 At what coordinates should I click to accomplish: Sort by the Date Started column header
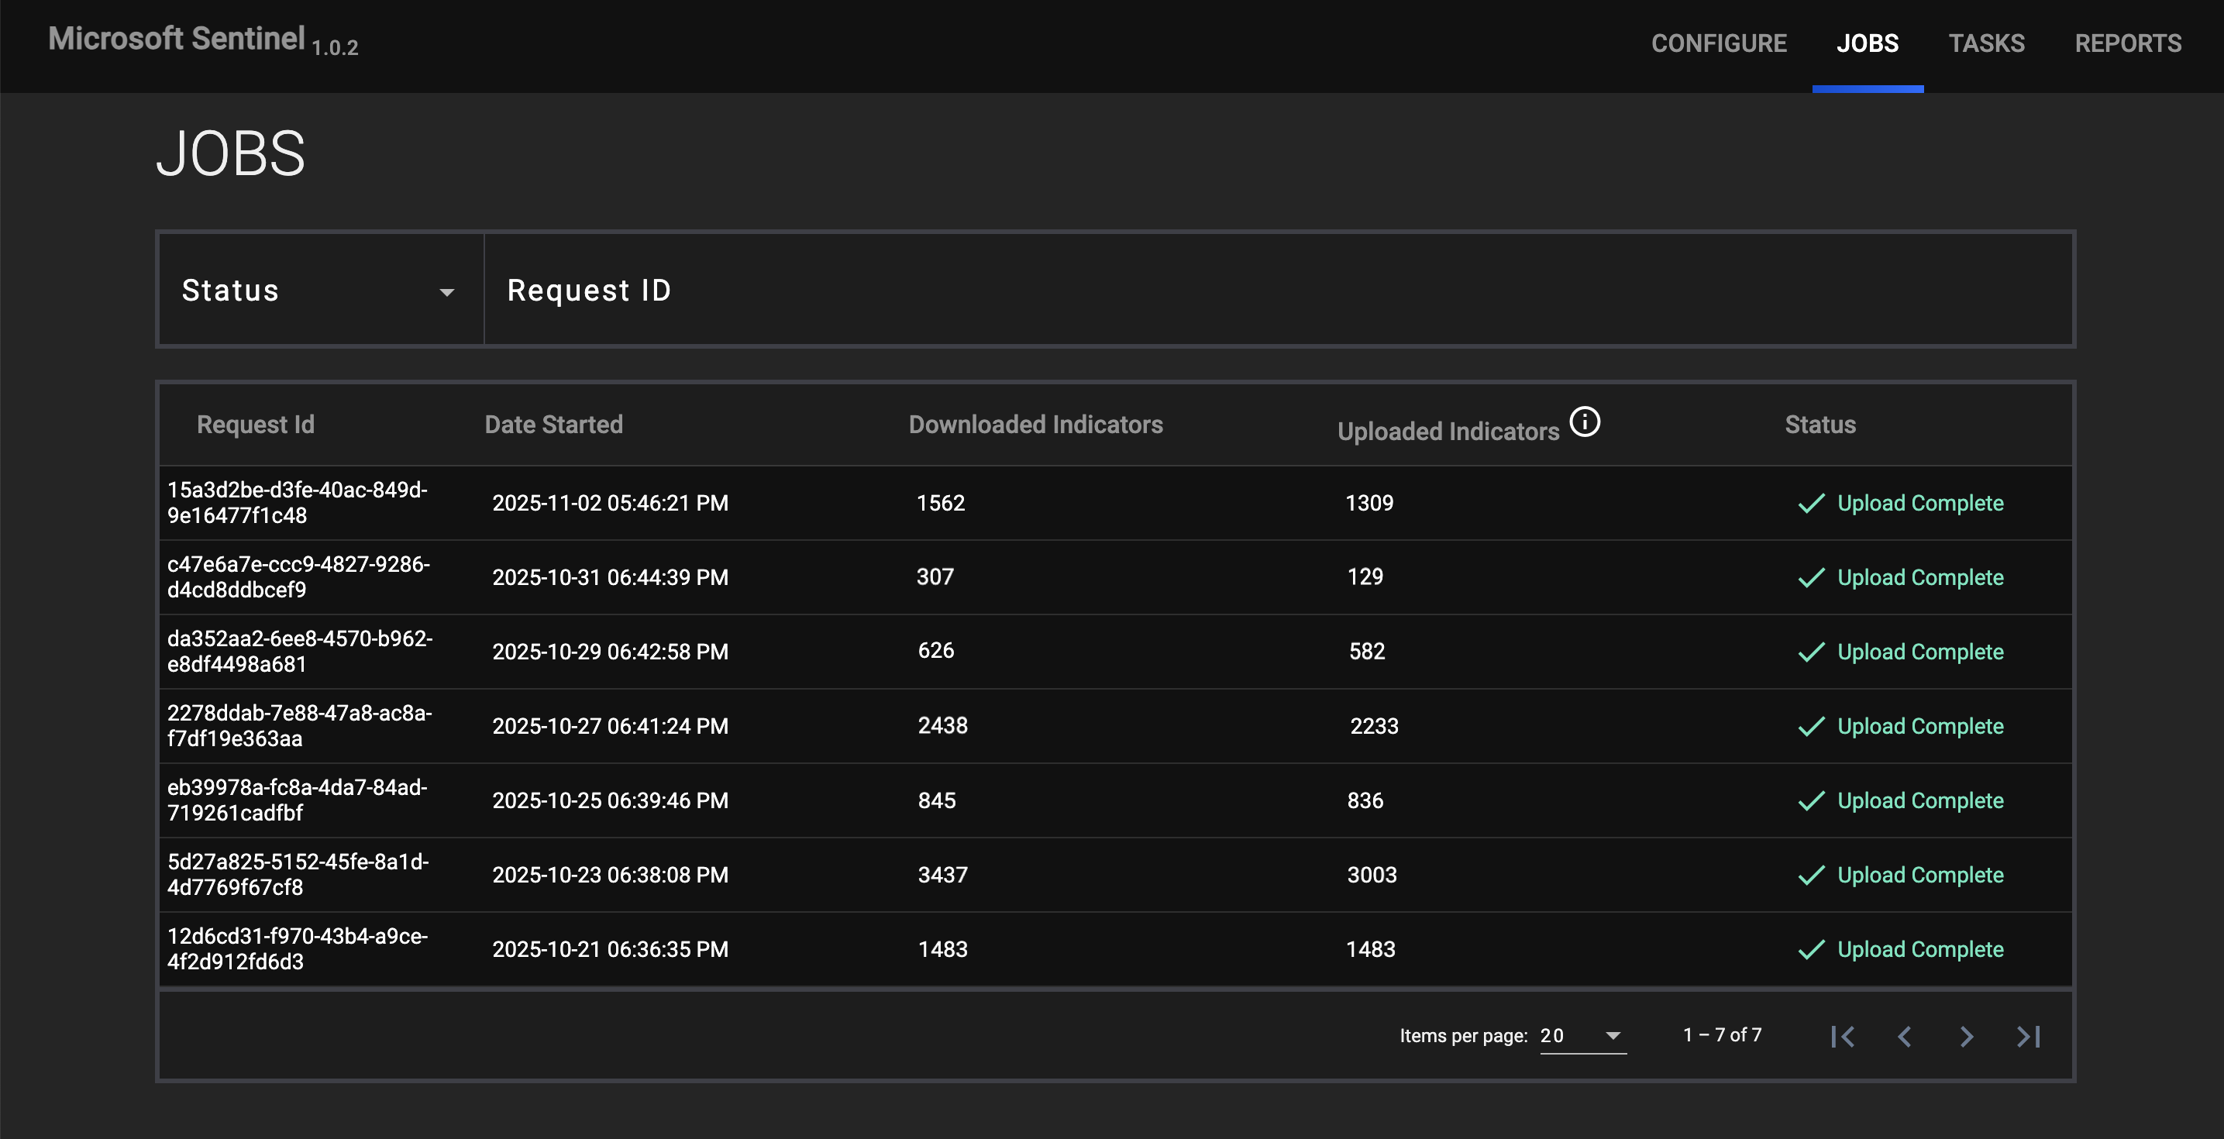[x=554, y=424]
